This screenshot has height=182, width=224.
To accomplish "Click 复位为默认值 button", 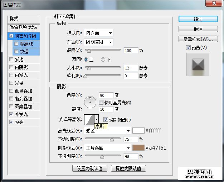I will pos(128,168).
